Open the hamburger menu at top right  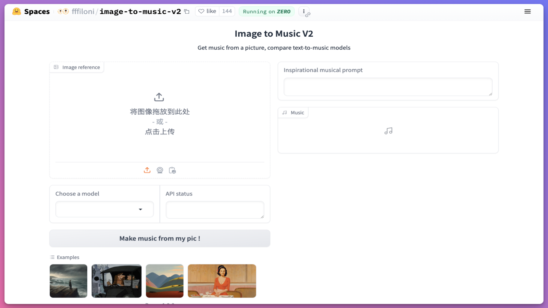(527, 11)
